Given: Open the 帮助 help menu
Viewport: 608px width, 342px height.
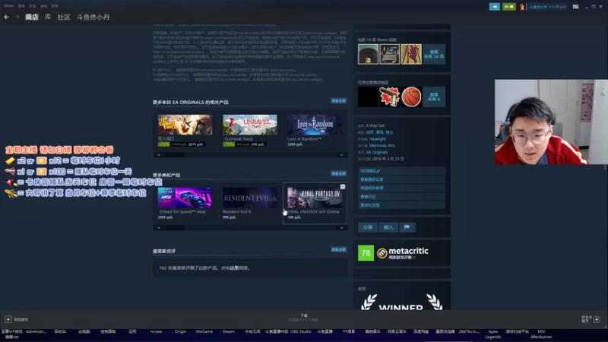Looking at the screenshot, I should (55, 6).
